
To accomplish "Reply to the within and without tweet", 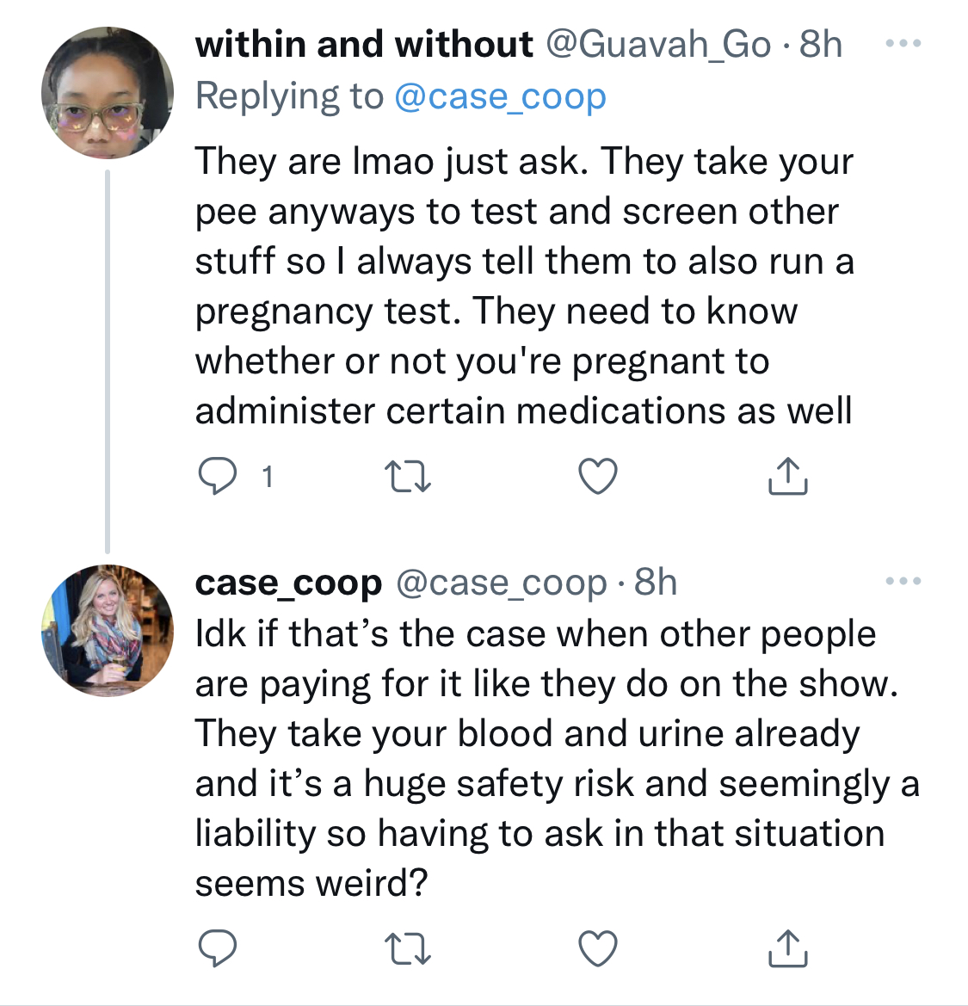I will click(x=218, y=477).
